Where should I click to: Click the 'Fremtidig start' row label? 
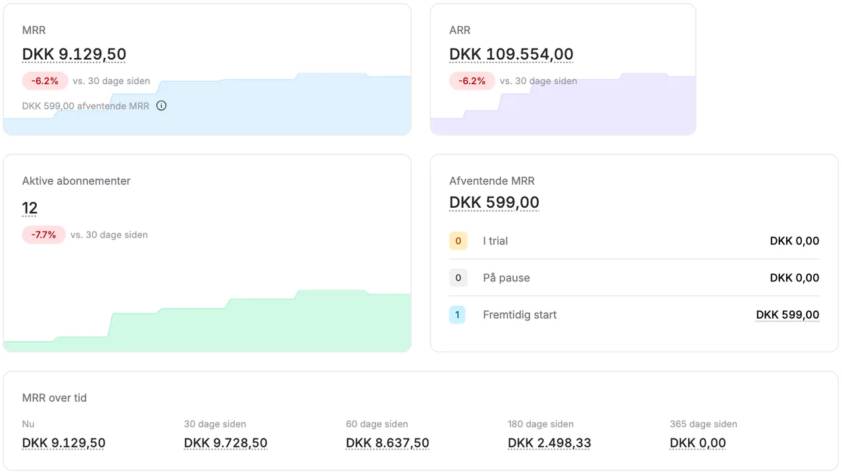520,315
